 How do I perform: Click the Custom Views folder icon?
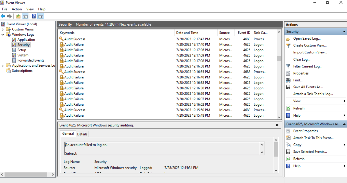click(x=8, y=29)
